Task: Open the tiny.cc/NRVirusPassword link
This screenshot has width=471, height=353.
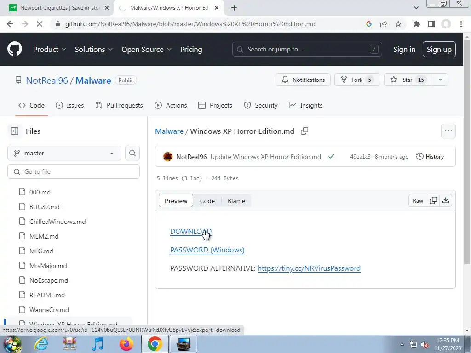Action: [x=309, y=268]
